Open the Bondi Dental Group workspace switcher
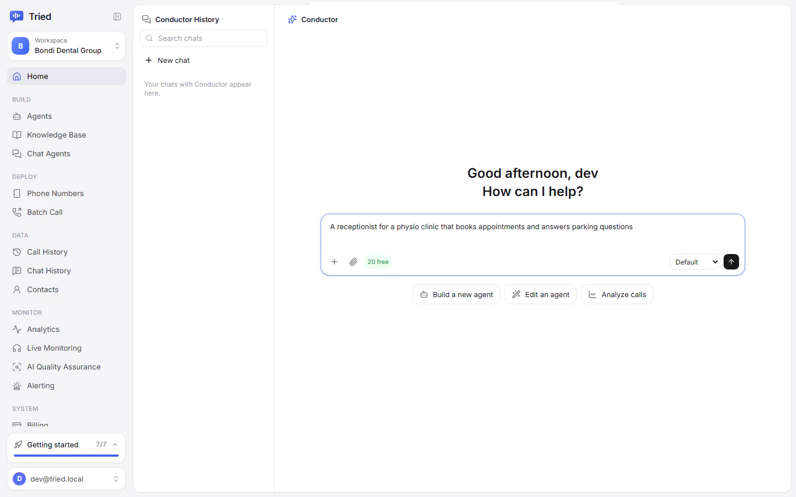 point(66,46)
